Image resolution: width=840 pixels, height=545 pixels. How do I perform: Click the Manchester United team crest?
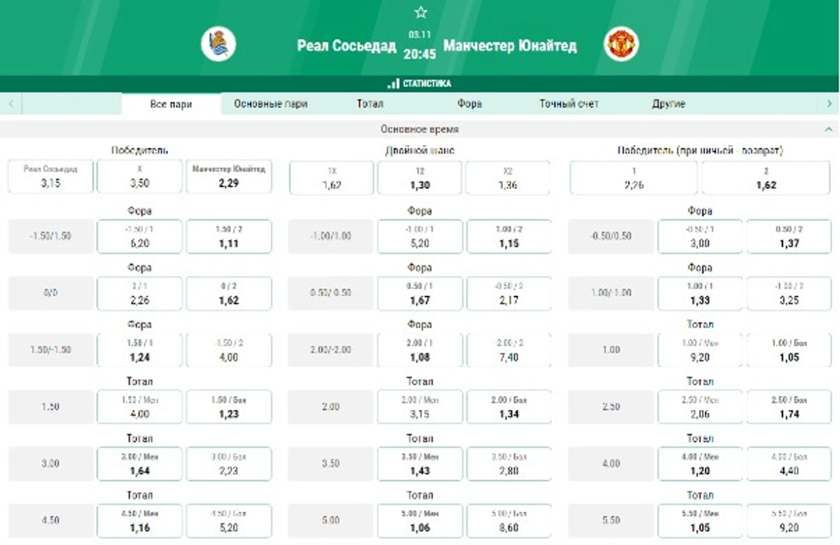[x=621, y=44]
